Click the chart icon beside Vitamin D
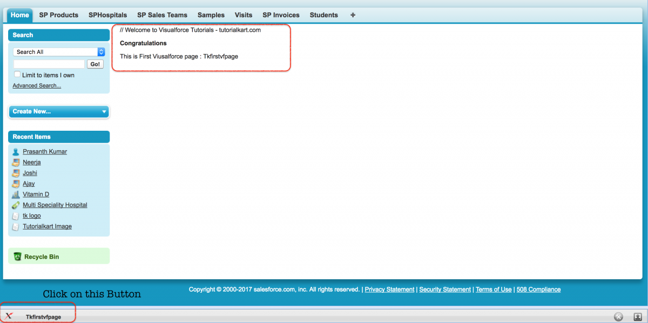Viewport: 648px width, 323px height. pos(16,194)
